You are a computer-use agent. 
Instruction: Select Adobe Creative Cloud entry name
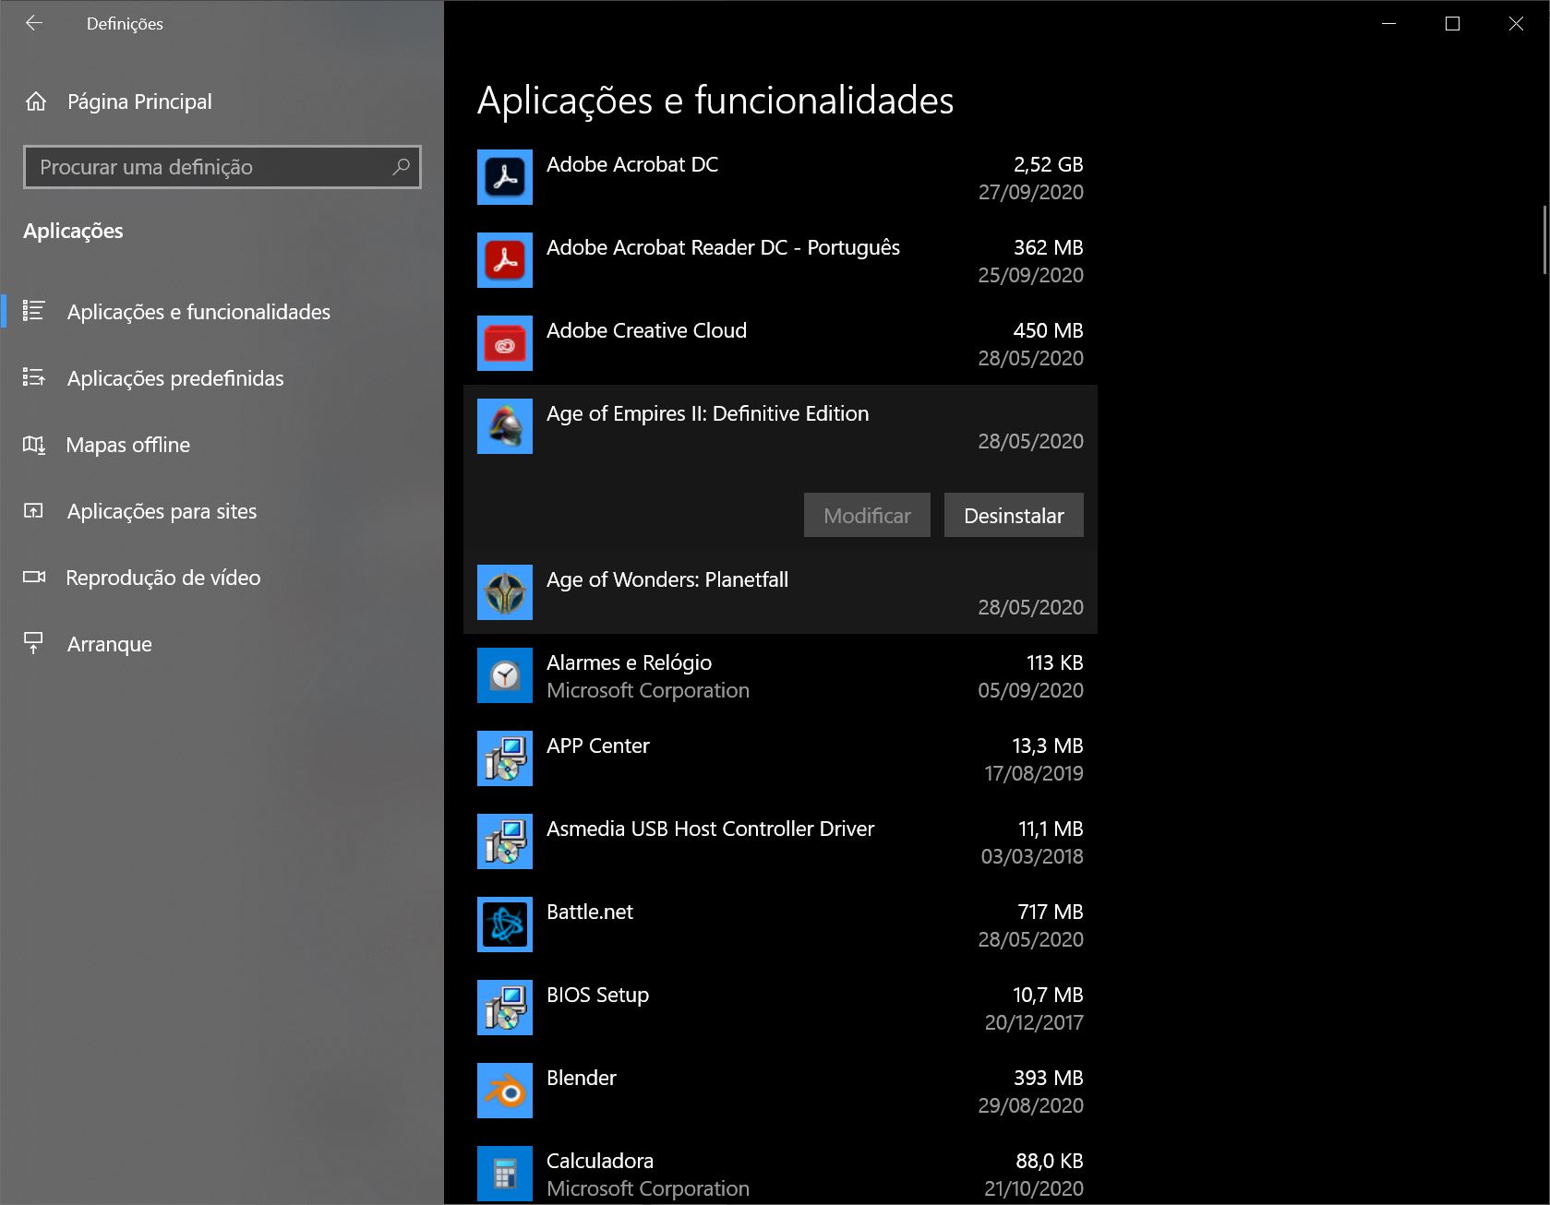[x=646, y=330]
